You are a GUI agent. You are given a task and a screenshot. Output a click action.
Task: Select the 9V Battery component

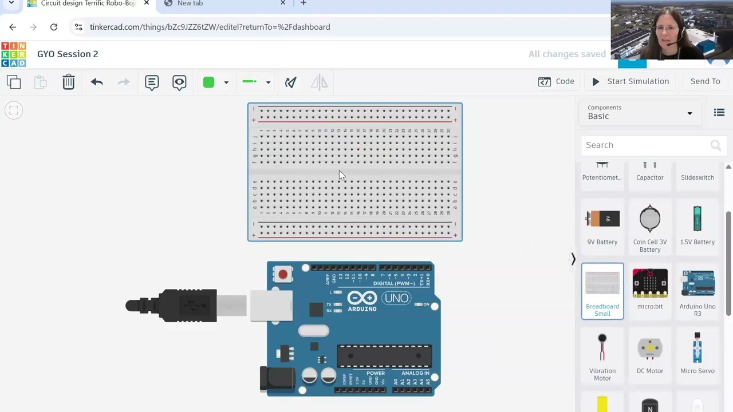[x=602, y=226]
